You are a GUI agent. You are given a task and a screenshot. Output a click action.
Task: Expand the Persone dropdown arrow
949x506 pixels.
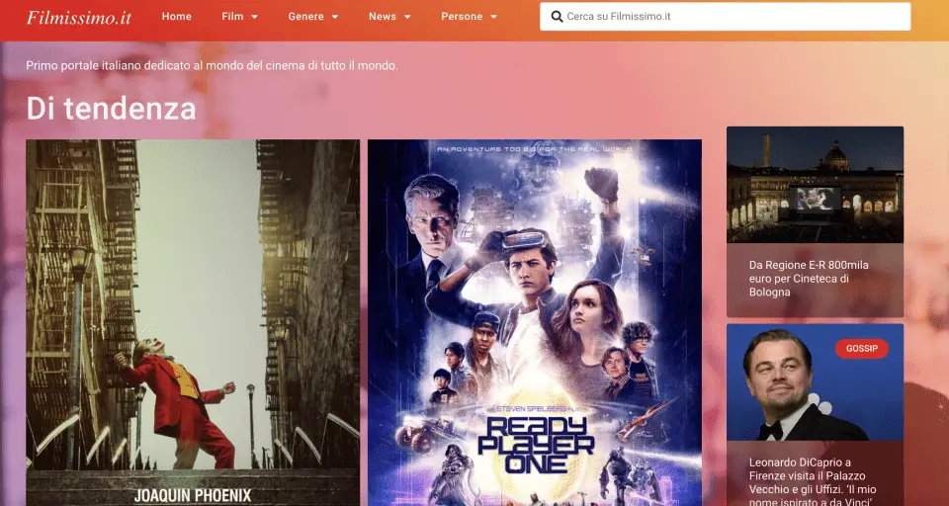pyautogui.click(x=494, y=17)
